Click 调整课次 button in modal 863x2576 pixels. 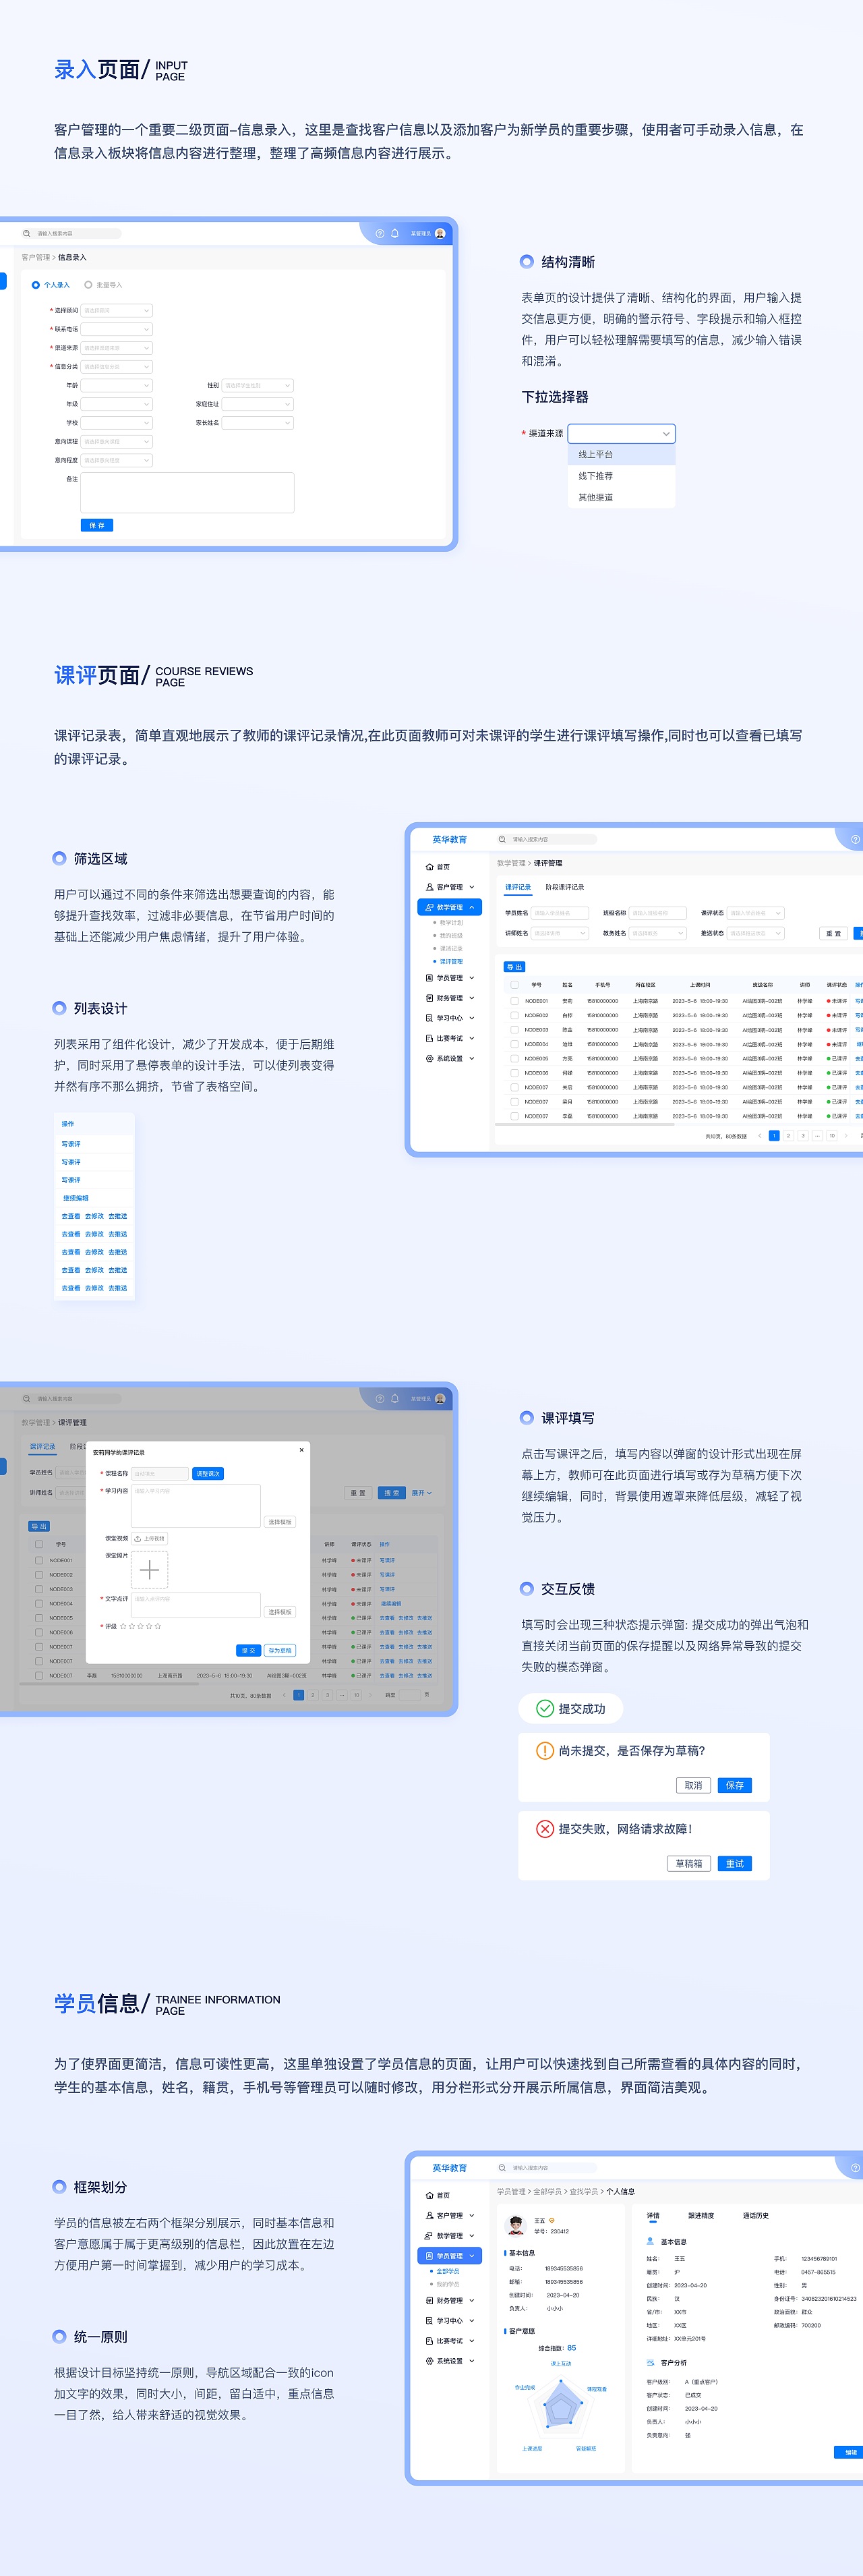tap(208, 1473)
